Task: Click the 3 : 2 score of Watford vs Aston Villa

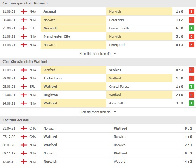Action: point(180,103)
